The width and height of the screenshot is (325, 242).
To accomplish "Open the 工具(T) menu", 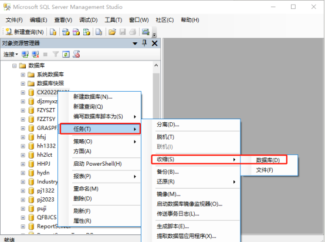I will click(x=113, y=20).
